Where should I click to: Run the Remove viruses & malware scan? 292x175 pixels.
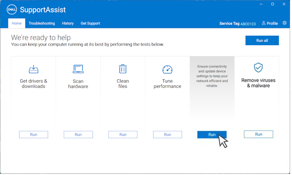pos(258,134)
